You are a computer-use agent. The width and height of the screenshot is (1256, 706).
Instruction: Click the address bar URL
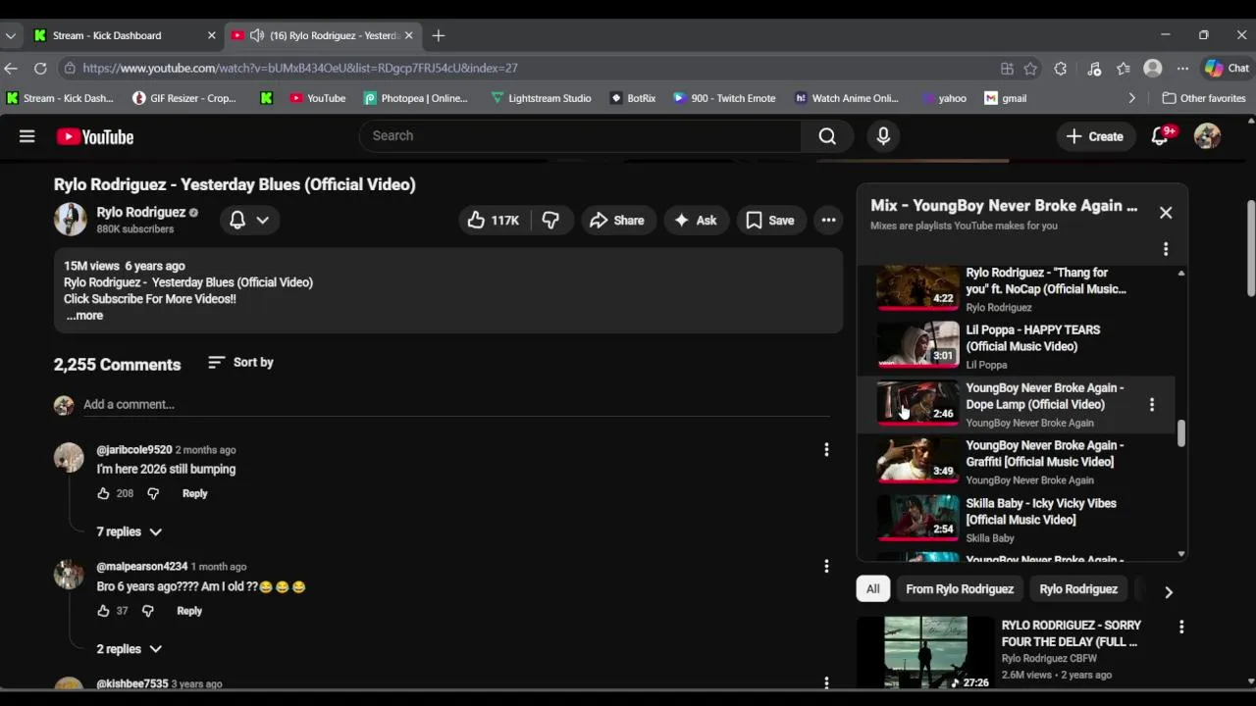click(299, 69)
